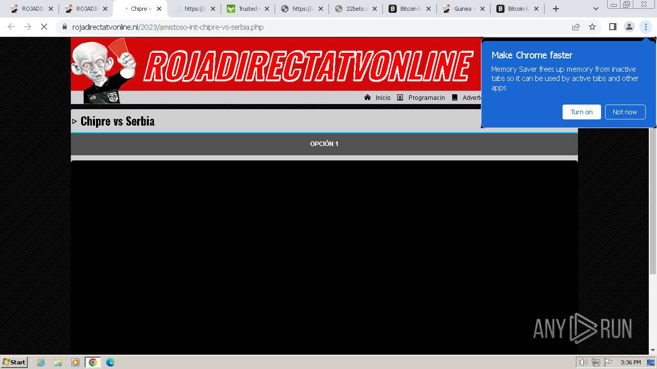Open File Explorer from taskbar
Screen dimensions: 657x369
[x=58, y=362]
